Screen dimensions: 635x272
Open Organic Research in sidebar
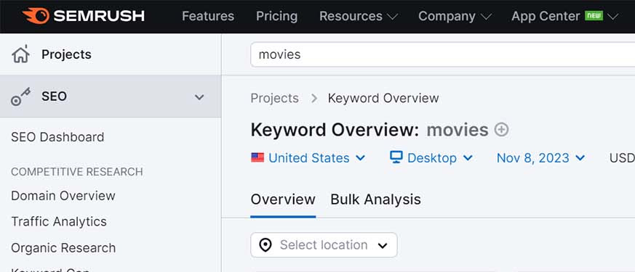click(63, 248)
